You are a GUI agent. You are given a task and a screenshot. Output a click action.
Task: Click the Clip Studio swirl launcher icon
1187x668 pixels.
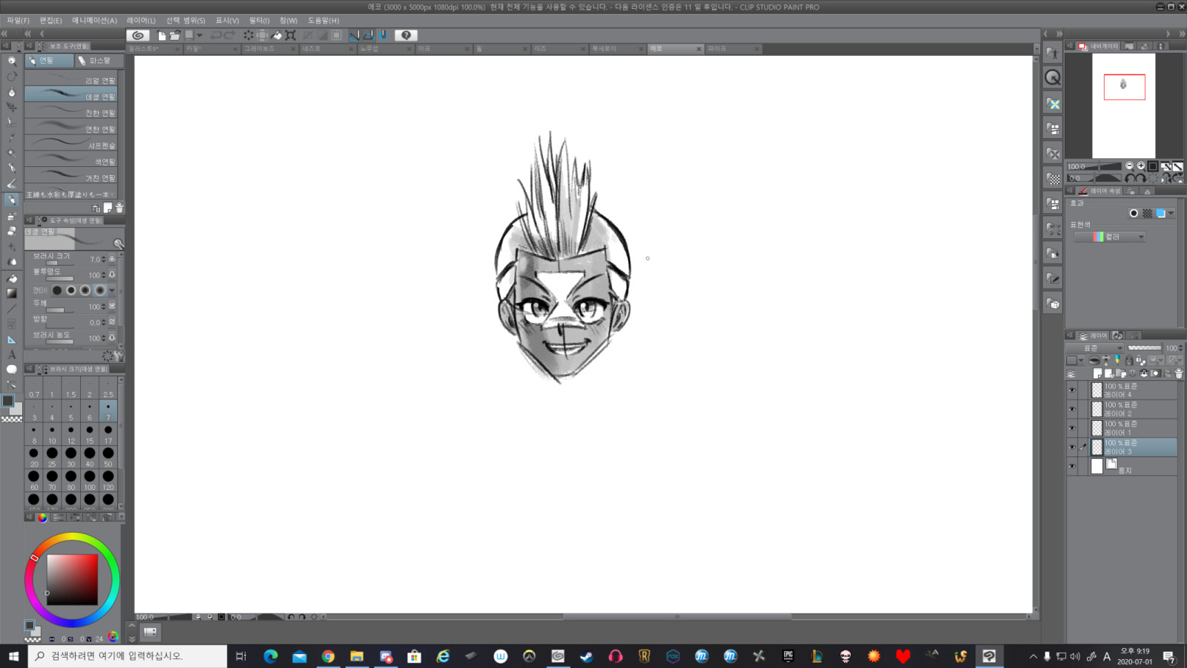138,35
